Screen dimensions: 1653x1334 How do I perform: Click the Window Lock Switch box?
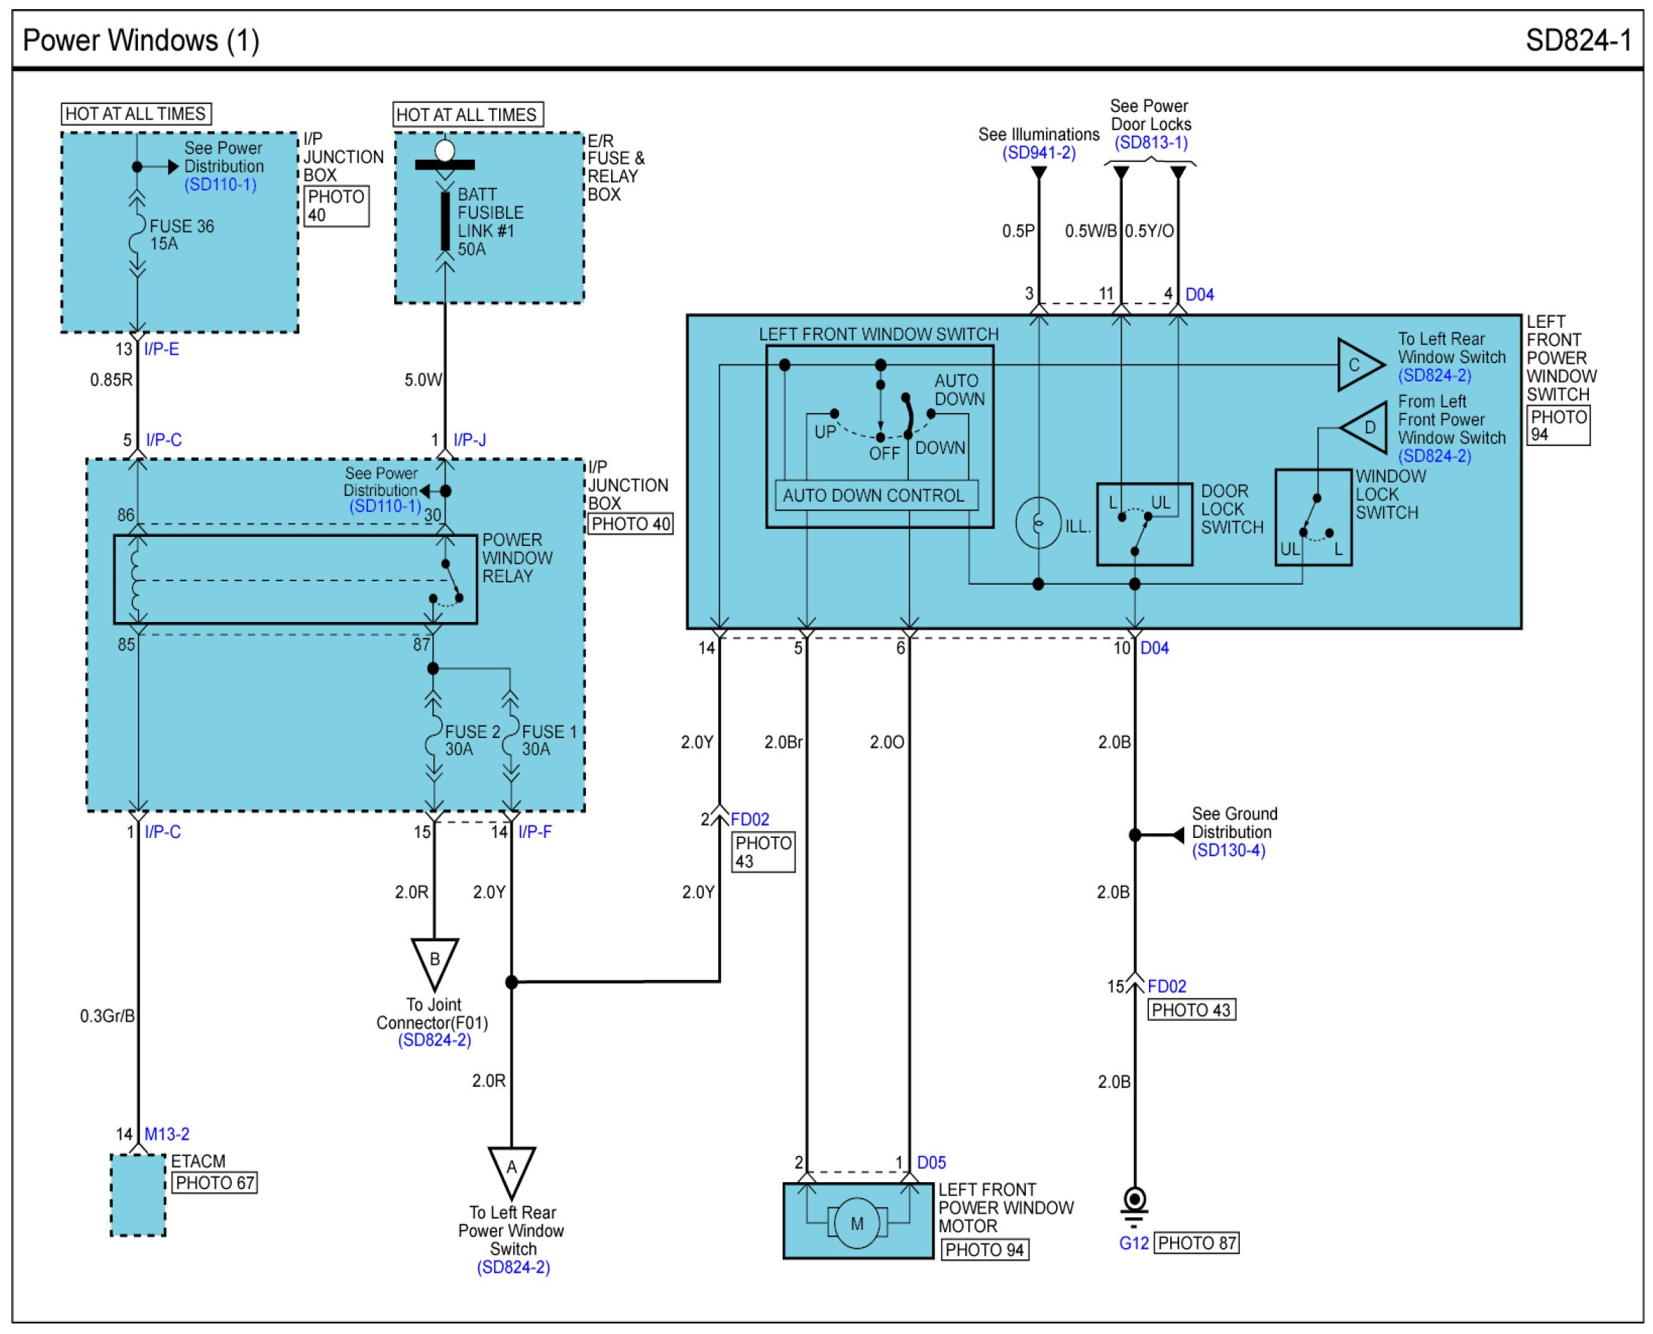click(1313, 518)
